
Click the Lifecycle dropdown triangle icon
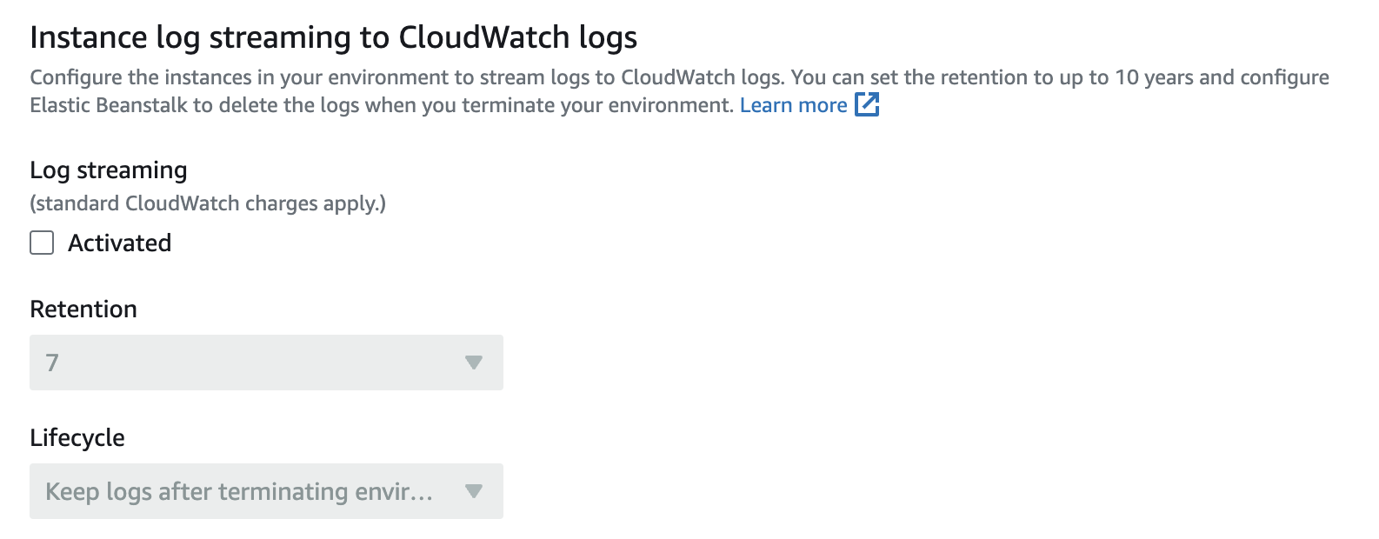tap(474, 491)
